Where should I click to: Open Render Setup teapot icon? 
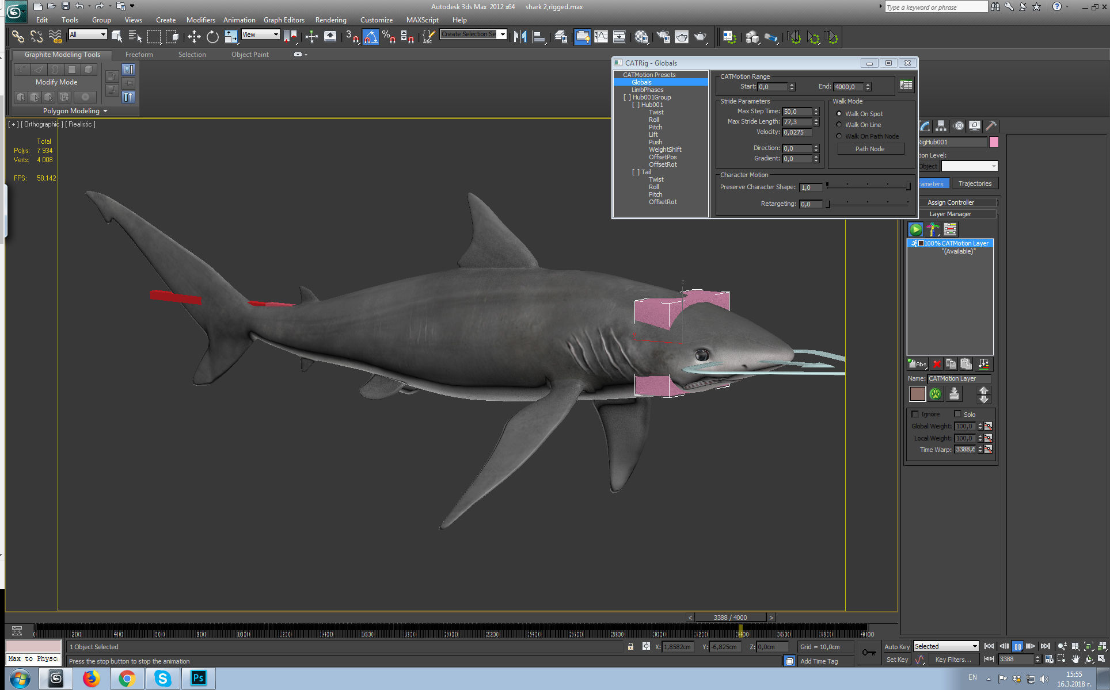click(x=663, y=37)
